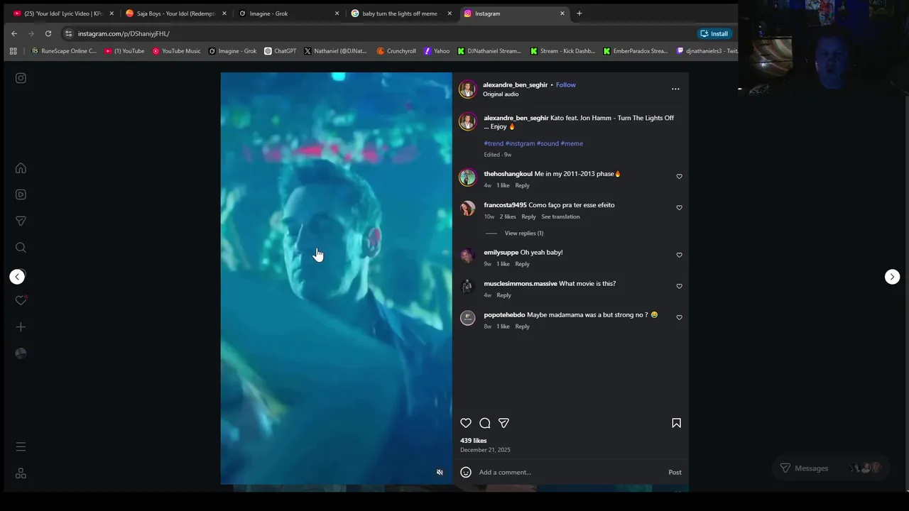Image resolution: width=909 pixels, height=511 pixels.
Task: Close the Instagram browser tab
Action: point(562,13)
